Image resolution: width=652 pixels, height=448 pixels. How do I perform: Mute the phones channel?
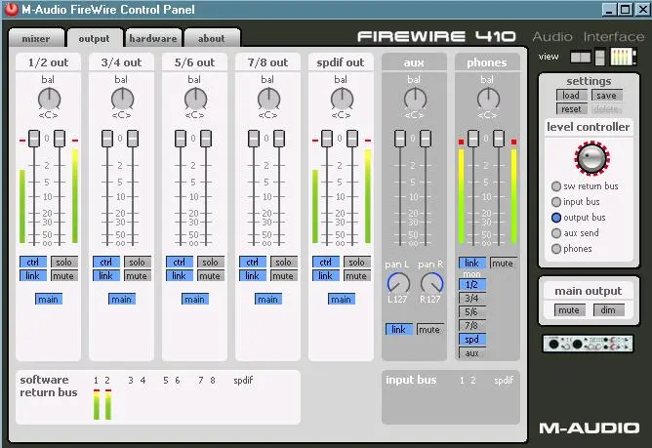coord(503,263)
